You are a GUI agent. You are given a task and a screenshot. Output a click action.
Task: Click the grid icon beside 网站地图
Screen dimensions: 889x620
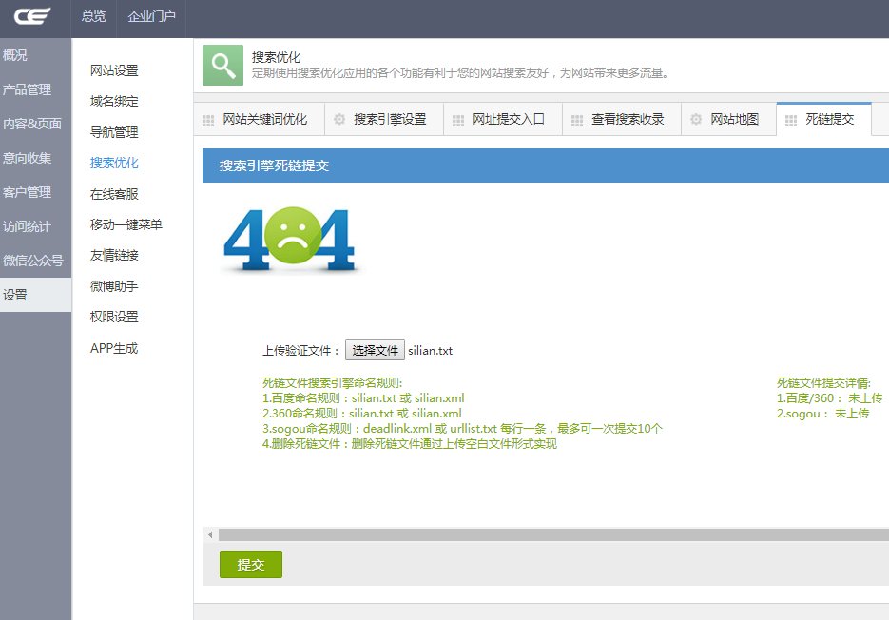(698, 118)
